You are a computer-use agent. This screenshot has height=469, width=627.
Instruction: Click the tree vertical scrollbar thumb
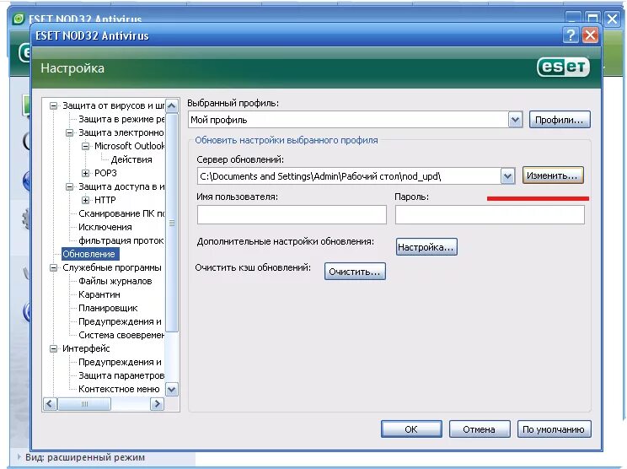[x=172, y=223]
